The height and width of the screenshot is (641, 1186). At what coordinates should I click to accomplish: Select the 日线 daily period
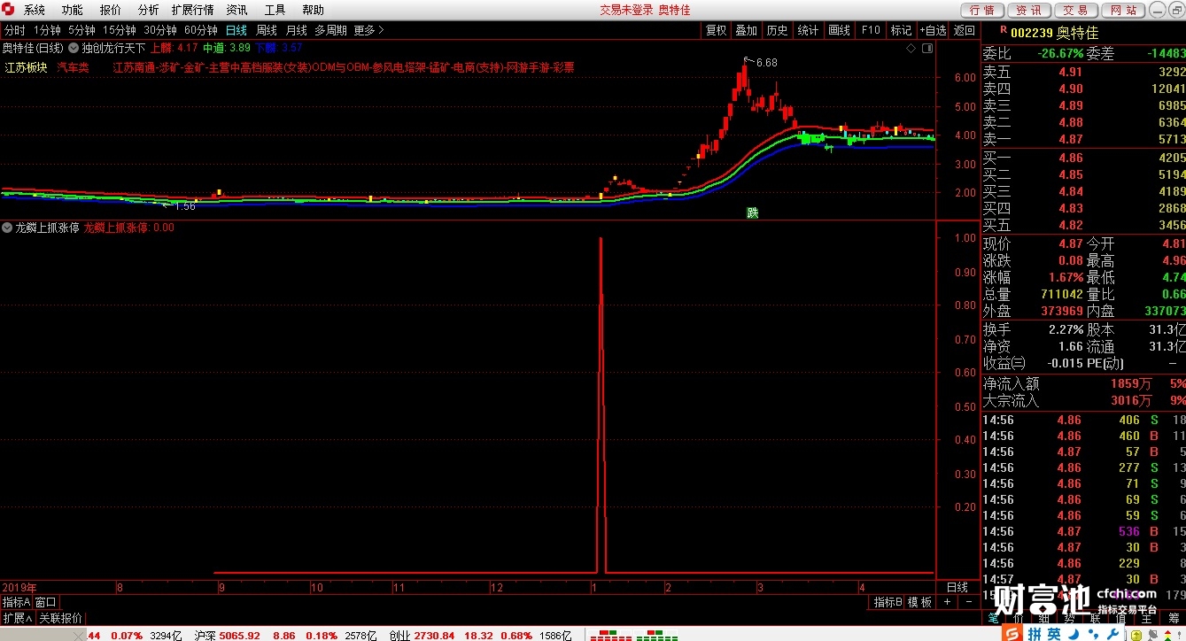(x=236, y=30)
